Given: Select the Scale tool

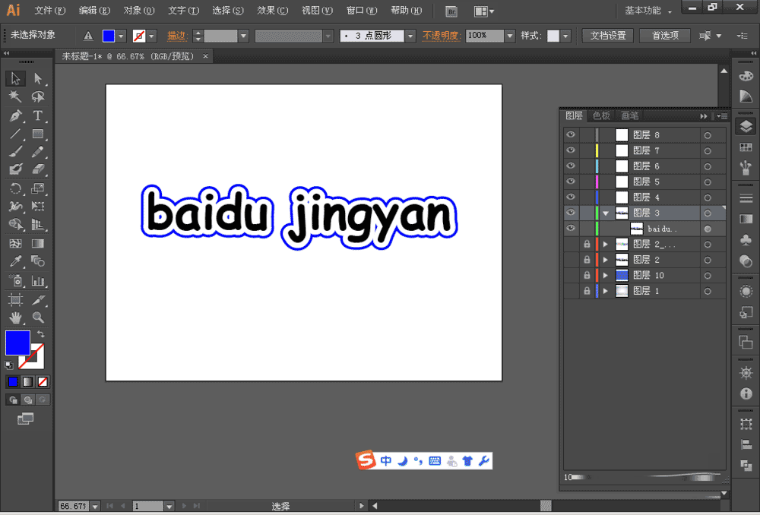Looking at the screenshot, I should tap(38, 188).
